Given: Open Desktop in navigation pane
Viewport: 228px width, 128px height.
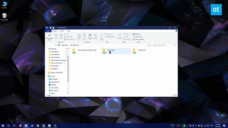Looking at the screenshot, I should (53, 85).
